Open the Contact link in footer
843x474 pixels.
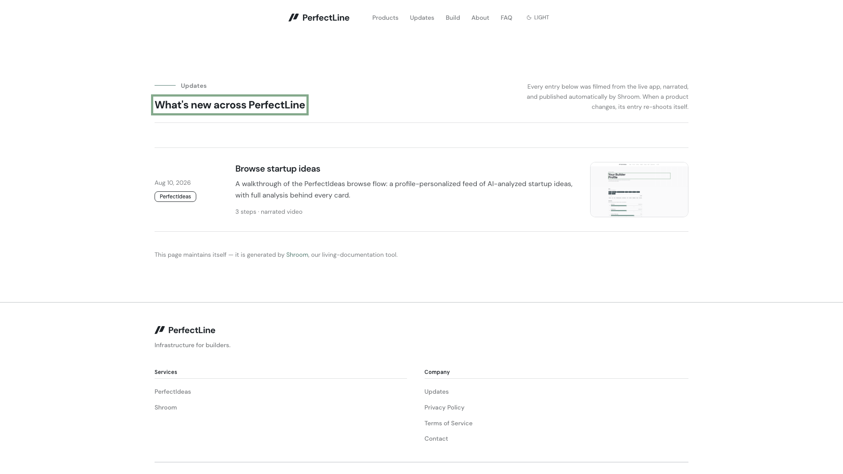[436, 438]
